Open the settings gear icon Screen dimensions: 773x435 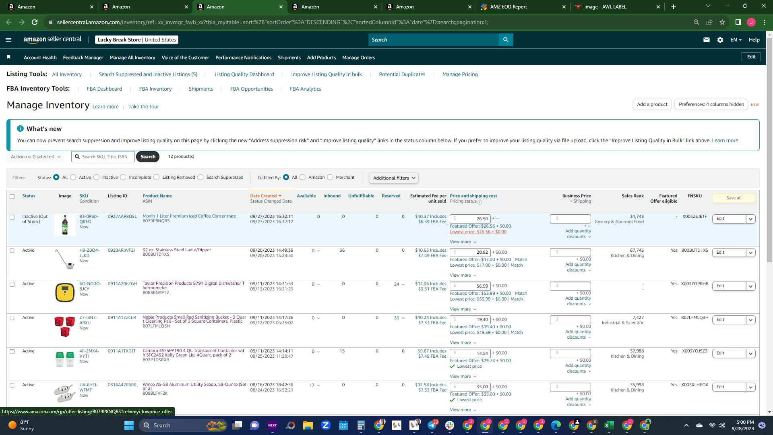(720, 40)
